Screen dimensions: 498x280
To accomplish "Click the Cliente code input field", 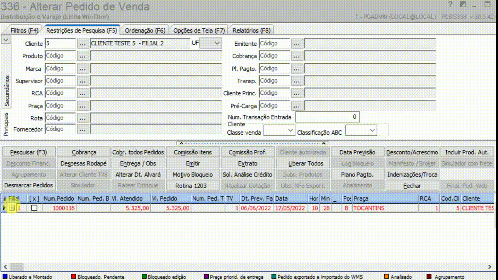I will [x=60, y=44].
